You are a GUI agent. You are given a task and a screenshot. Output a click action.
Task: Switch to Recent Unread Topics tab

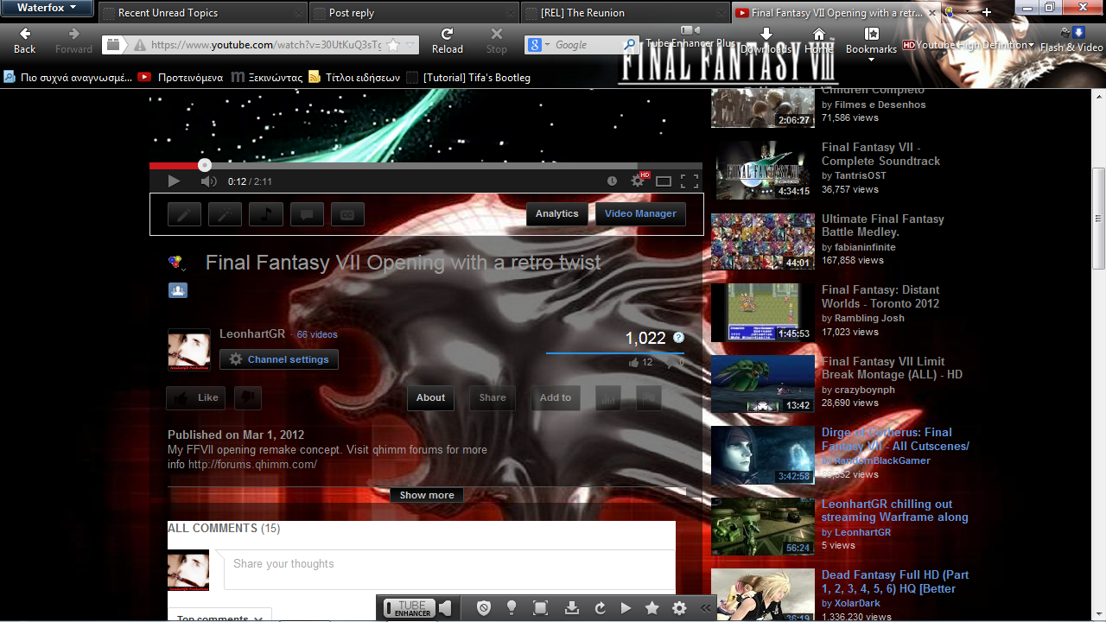pyautogui.click(x=203, y=13)
